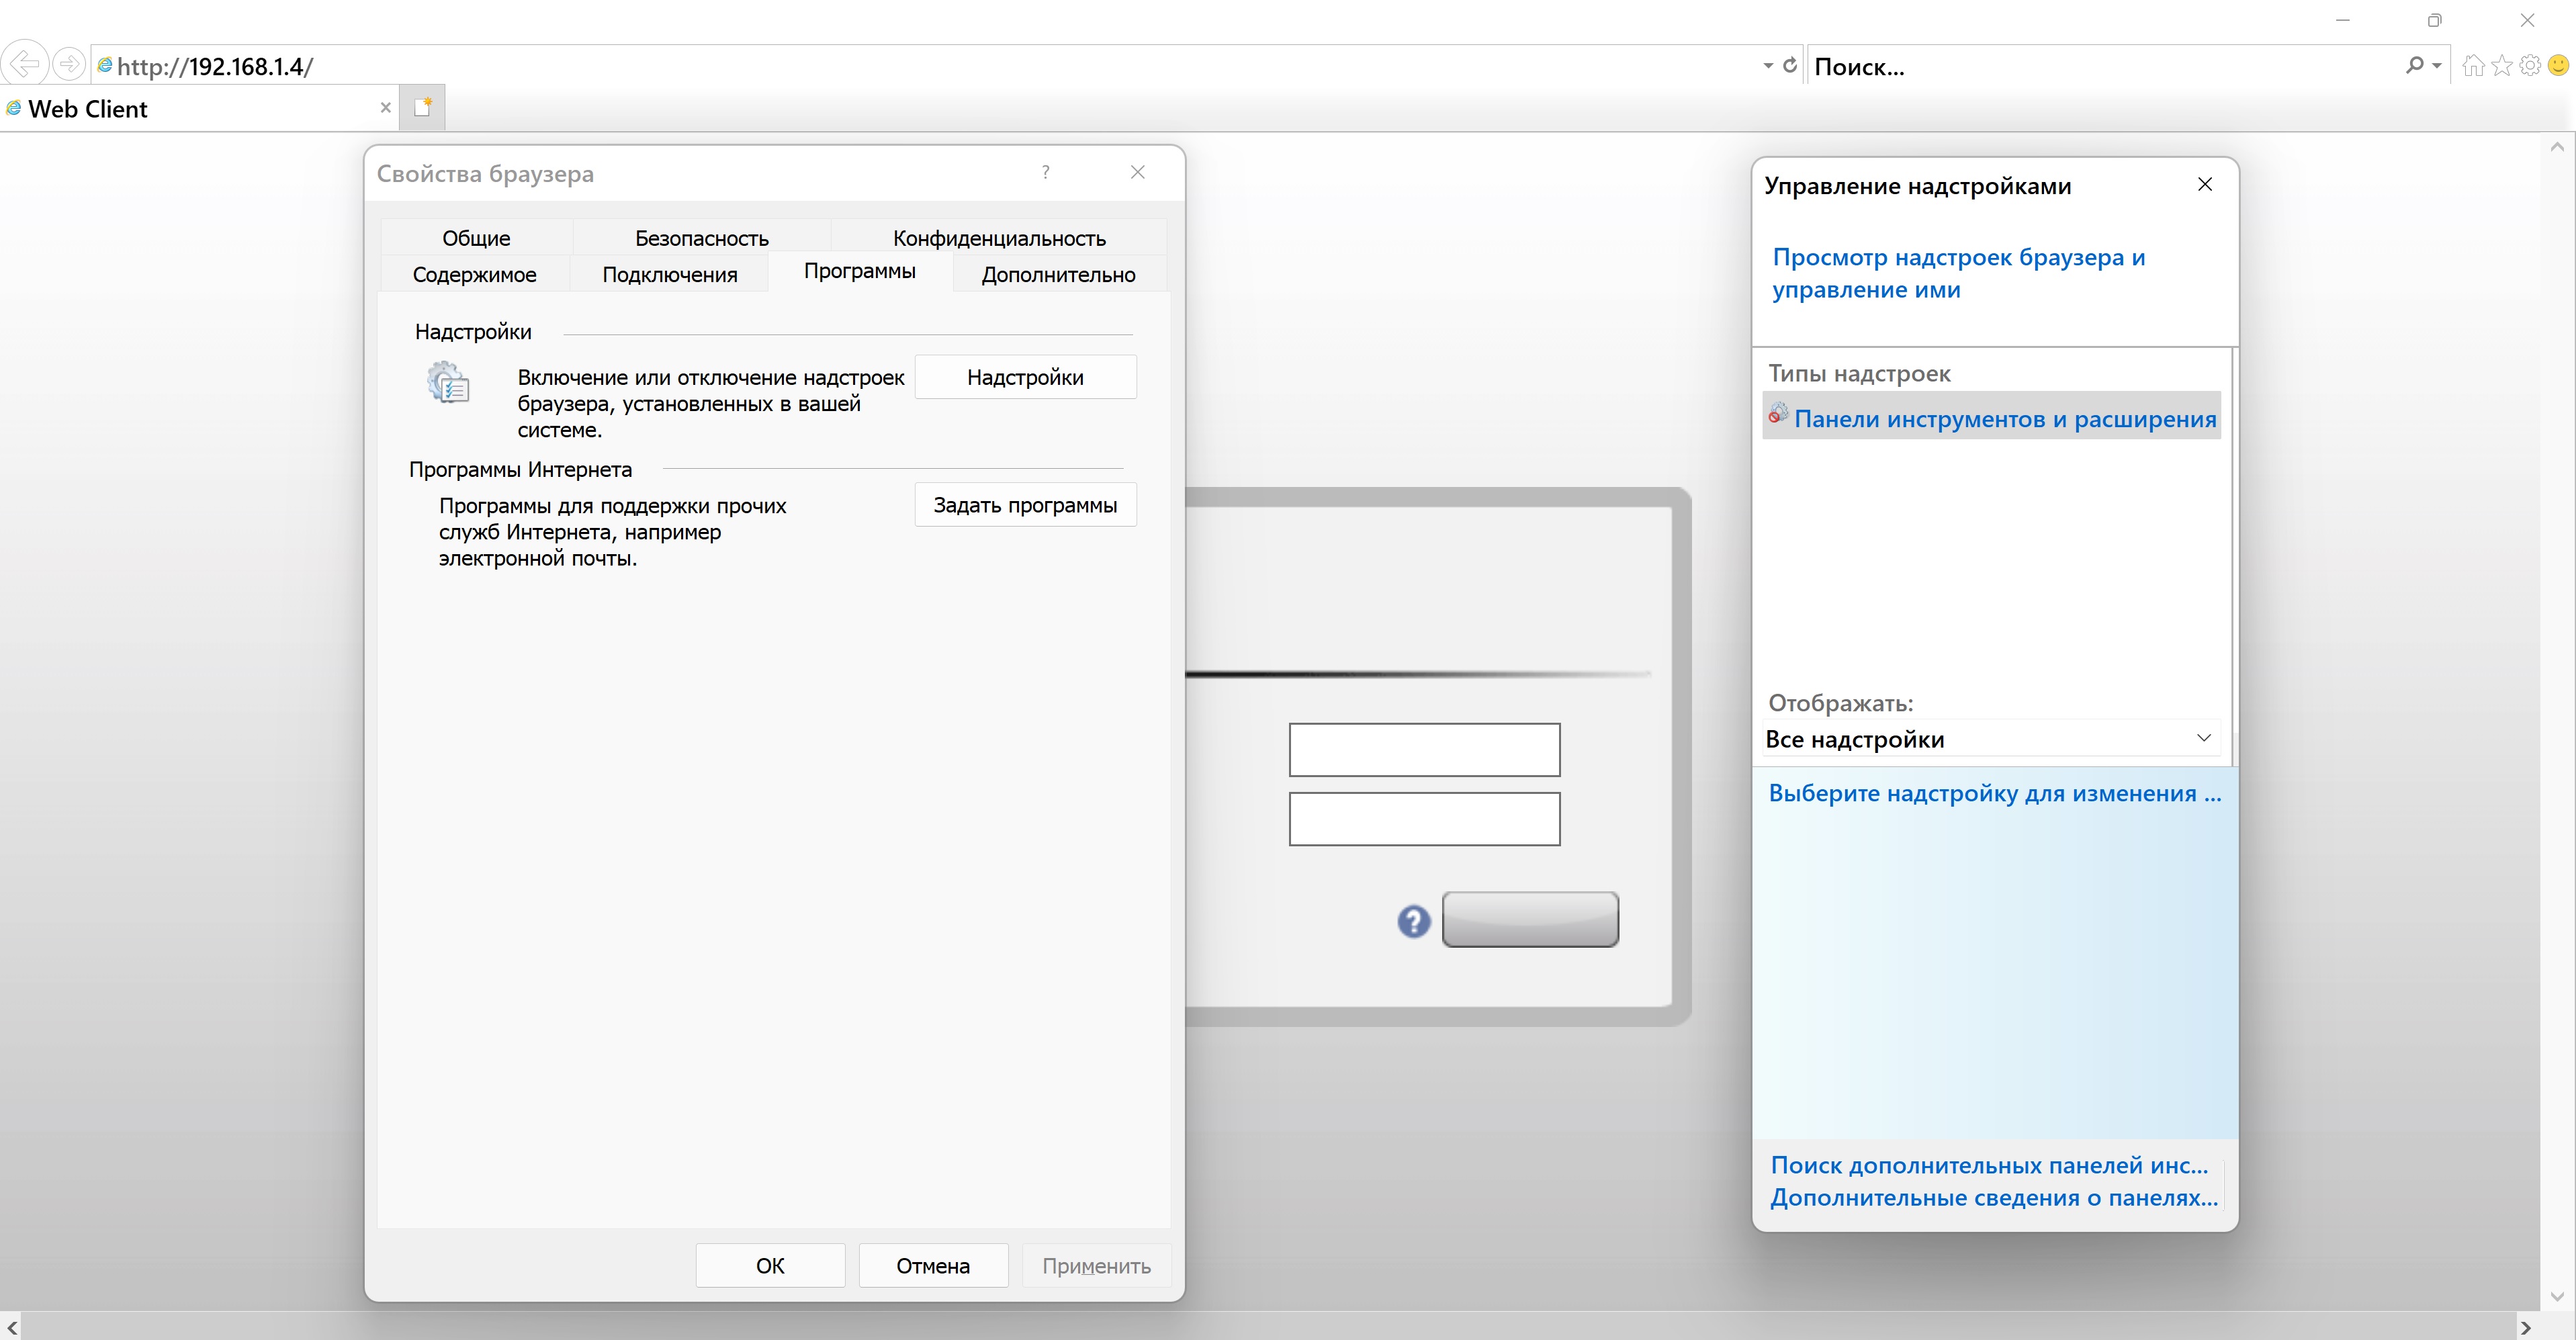Click the favorites star icon

(2502, 66)
